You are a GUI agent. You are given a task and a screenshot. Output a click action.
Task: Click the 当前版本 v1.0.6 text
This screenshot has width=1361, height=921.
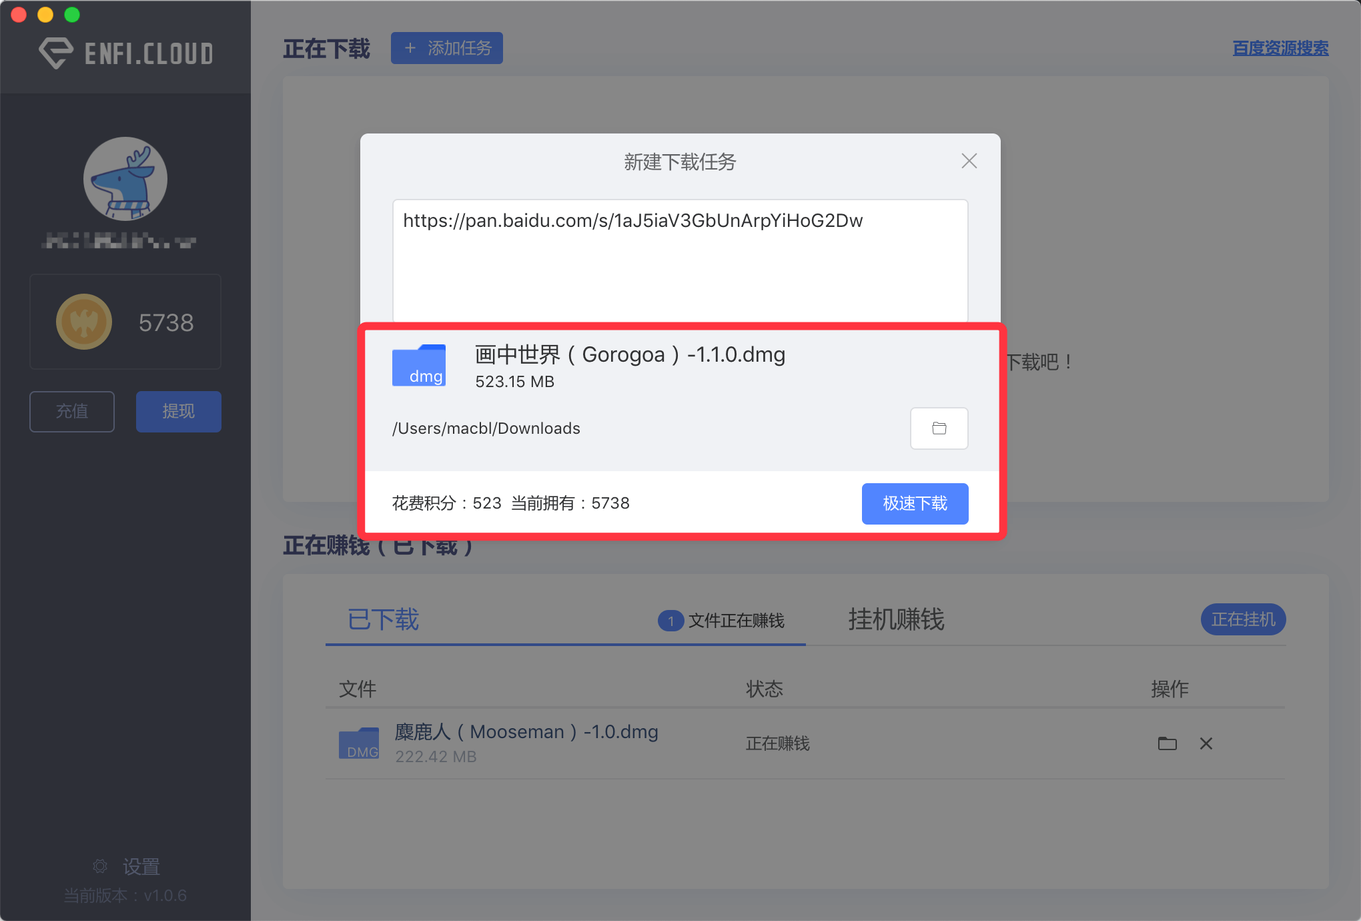(x=125, y=896)
